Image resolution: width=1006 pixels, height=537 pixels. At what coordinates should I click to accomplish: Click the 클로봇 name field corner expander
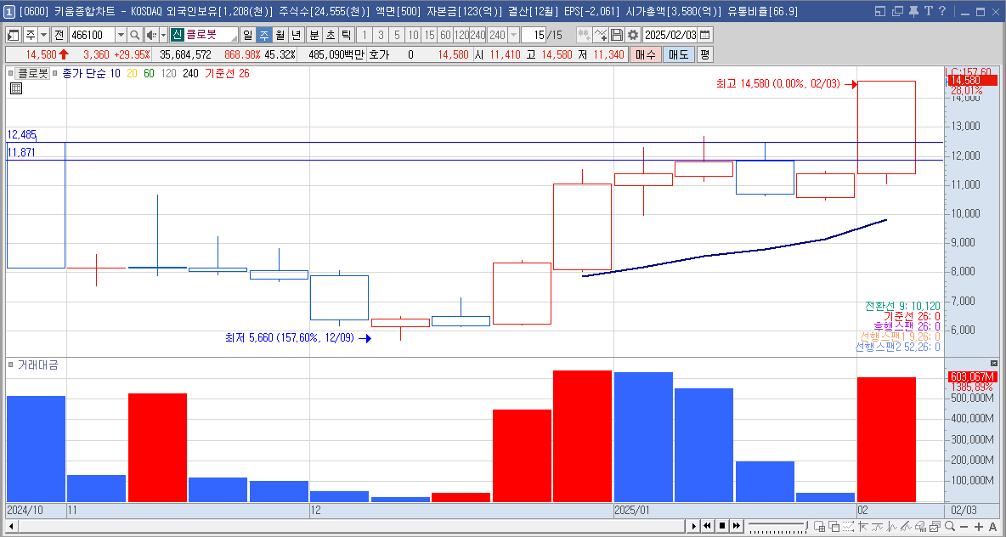pos(235,38)
